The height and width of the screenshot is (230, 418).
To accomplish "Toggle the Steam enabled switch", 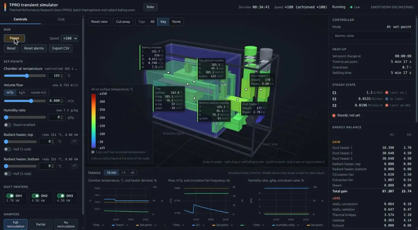I will tap(8, 125).
